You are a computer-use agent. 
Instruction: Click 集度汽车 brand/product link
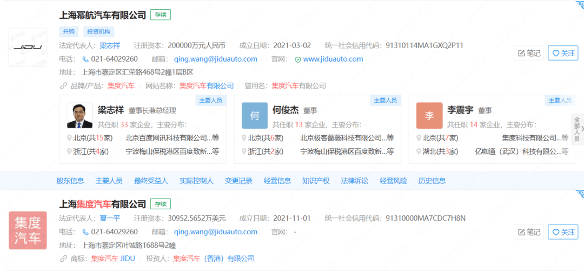pos(121,86)
